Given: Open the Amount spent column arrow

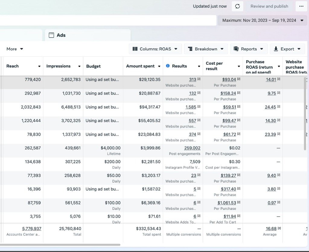Looking at the screenshot, I should tap(159, 66).
